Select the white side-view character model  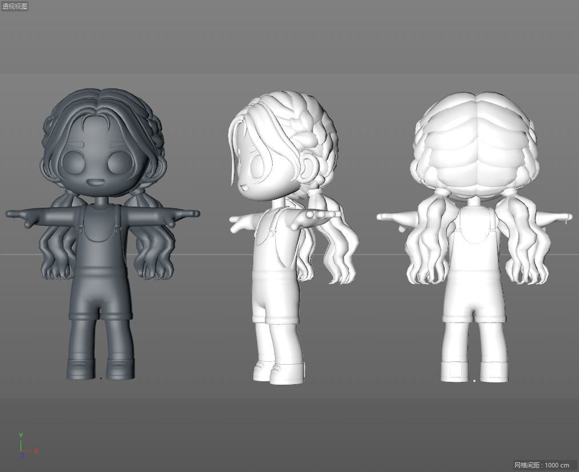(293, 238)
